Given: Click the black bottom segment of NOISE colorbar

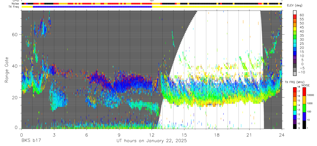Looking at the screenshot, I should pos(304,125).
